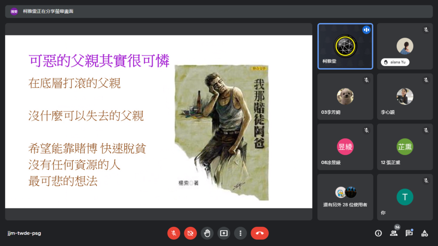Click the slide line 最可悲的想法
438x246 pixels.
tap(63, 181)
